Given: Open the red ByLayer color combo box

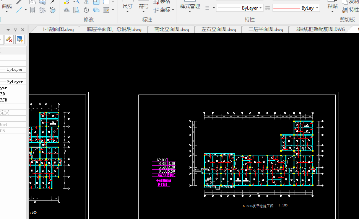Looking at the screenshot, I should coord(296,8).
